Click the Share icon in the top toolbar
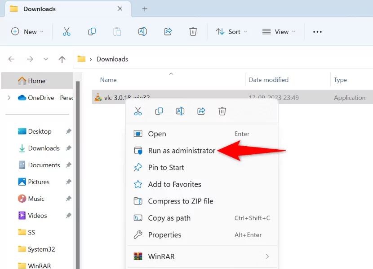 [168, 31]
